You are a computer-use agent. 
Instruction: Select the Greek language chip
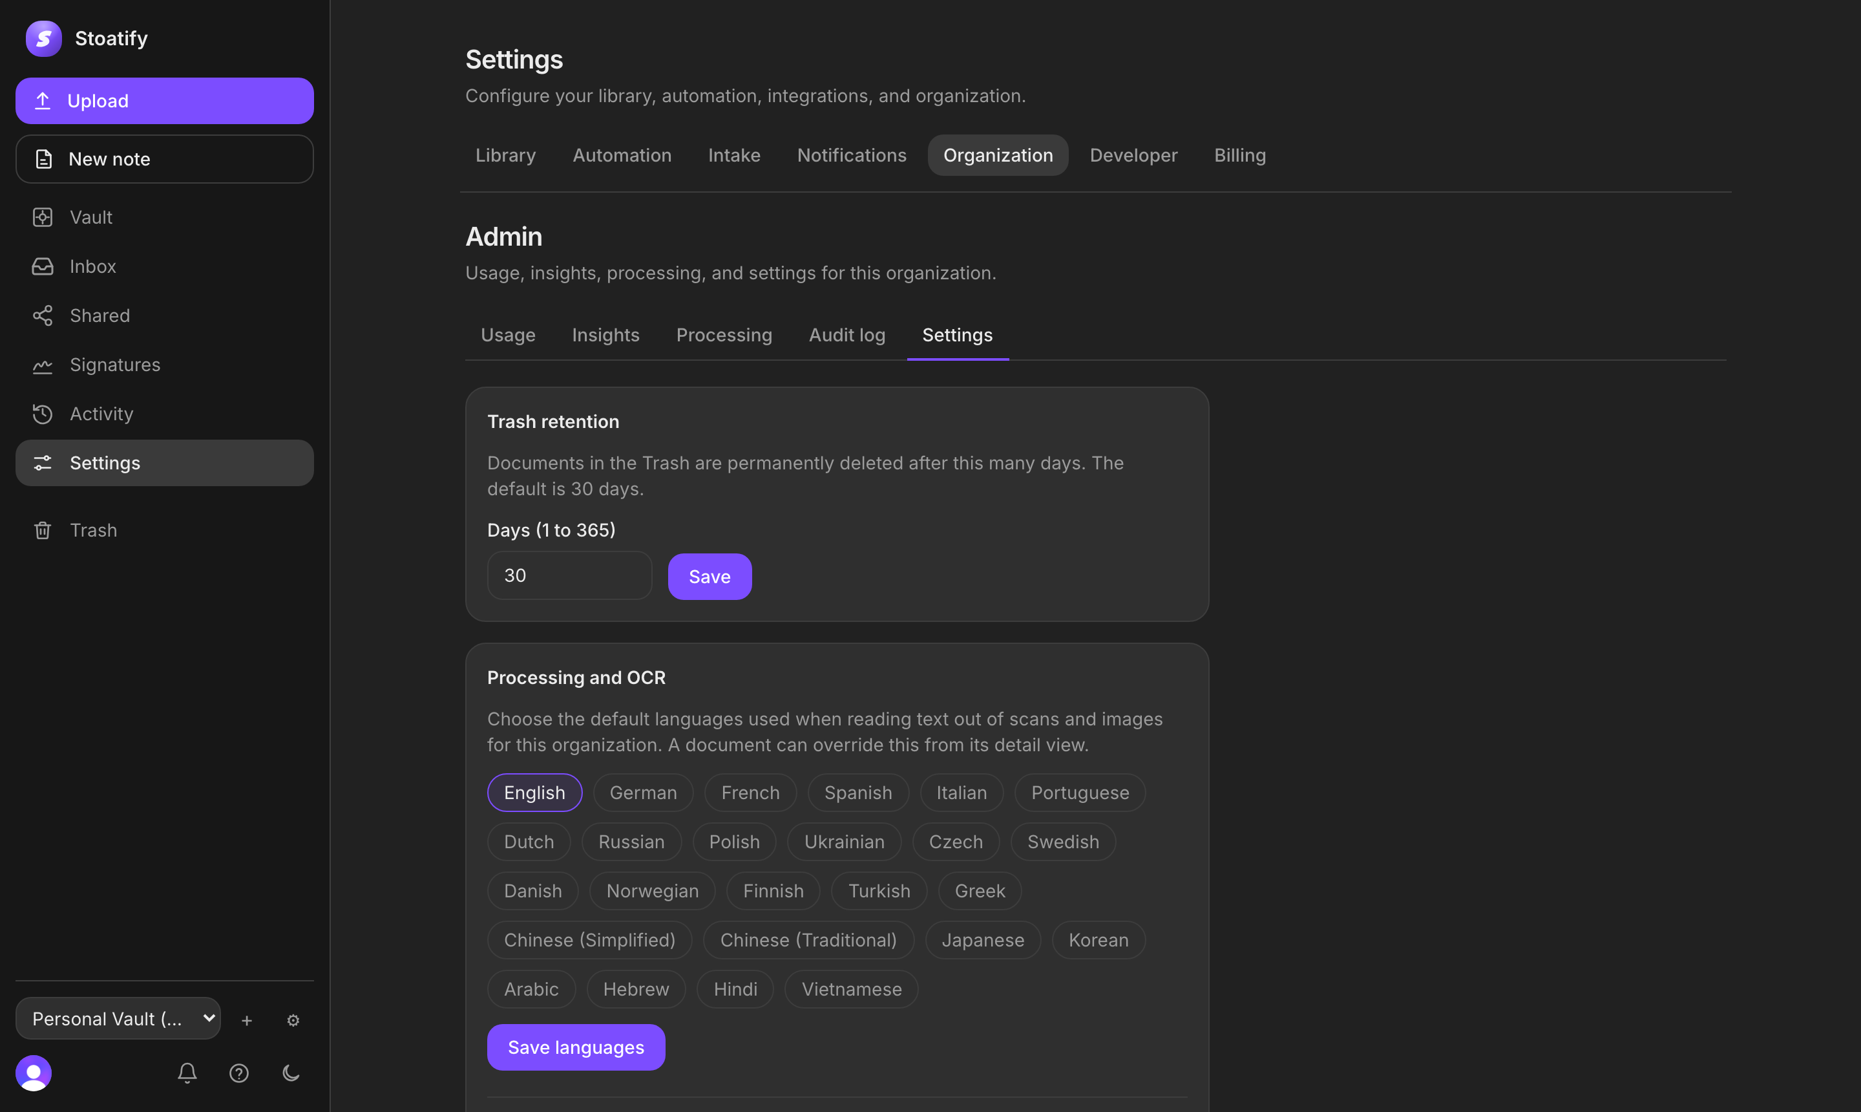[980, 891]
